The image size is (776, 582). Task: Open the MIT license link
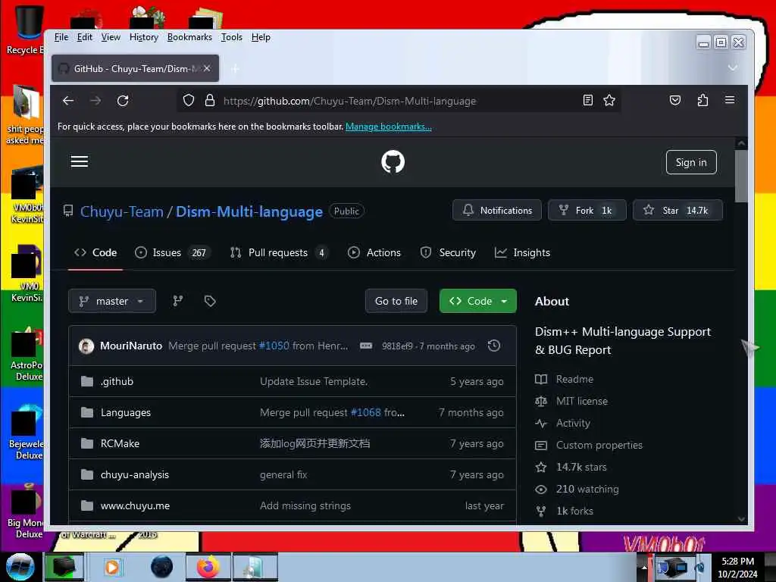click(582, 401)
